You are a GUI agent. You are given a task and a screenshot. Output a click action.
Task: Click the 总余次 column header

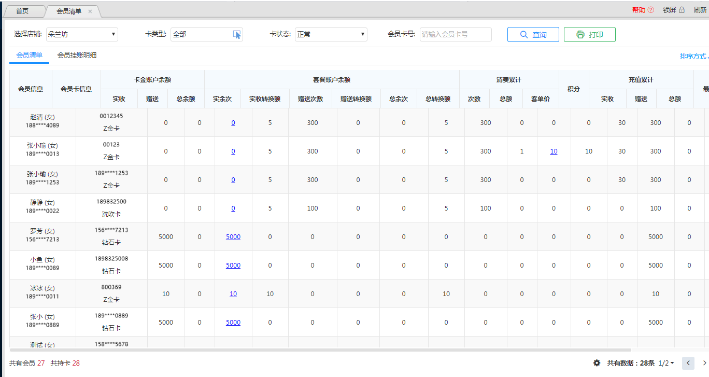(x=399, y=99)
